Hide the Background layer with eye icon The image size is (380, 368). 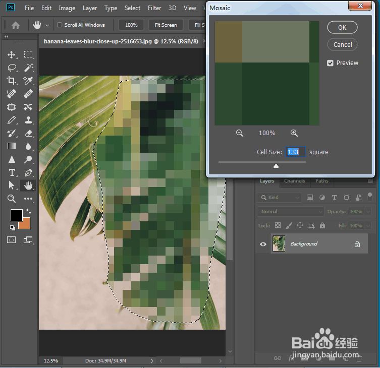click(263, 244)
